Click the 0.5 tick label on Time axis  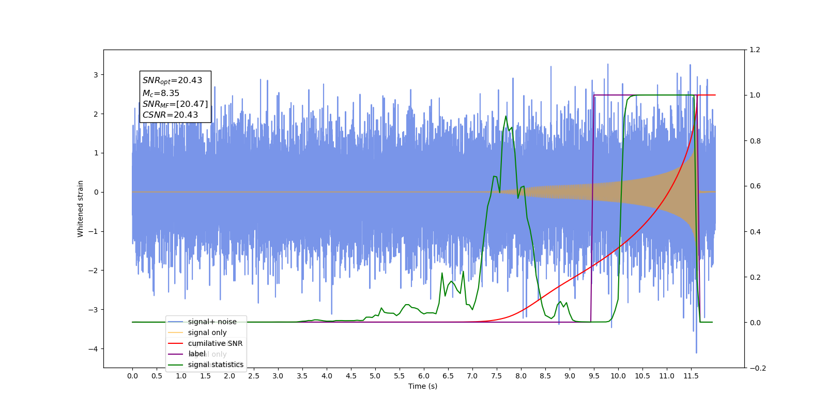(157, 376)
